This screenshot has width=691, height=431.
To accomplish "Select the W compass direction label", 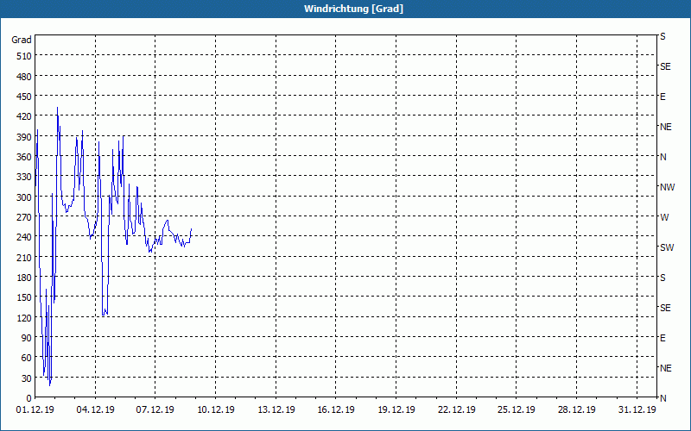I will pyautogui.click(x=664, y=217).
